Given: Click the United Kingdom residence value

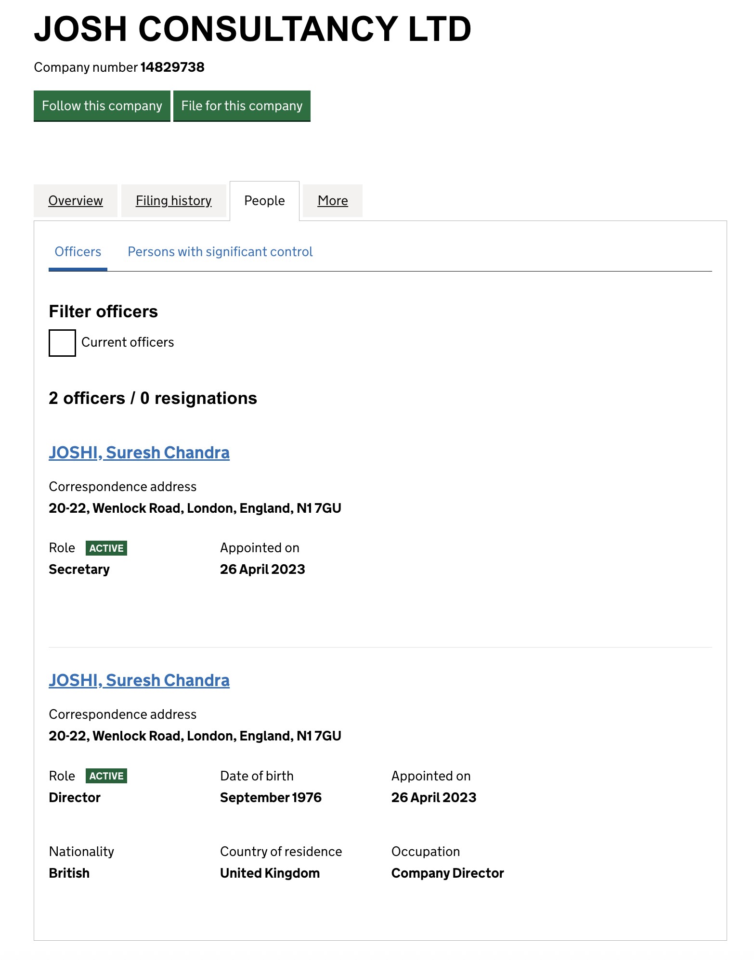Looking at the screenshot, I should tap(270, 873).
